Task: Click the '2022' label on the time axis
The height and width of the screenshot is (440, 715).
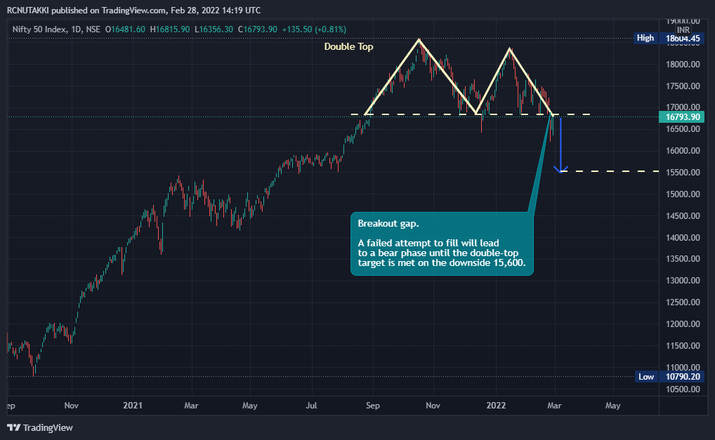Action: (496, 406)
